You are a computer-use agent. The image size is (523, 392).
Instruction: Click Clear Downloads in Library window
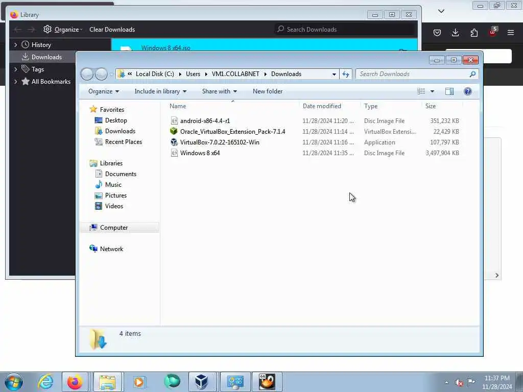pyautogui.click(x=112, y=29)
